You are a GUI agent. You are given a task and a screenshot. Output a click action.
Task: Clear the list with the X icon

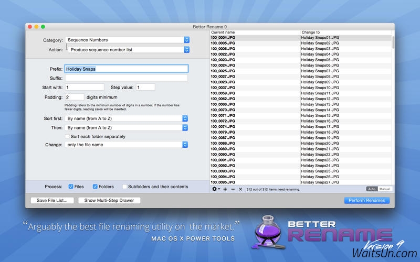tap(240, 189)
